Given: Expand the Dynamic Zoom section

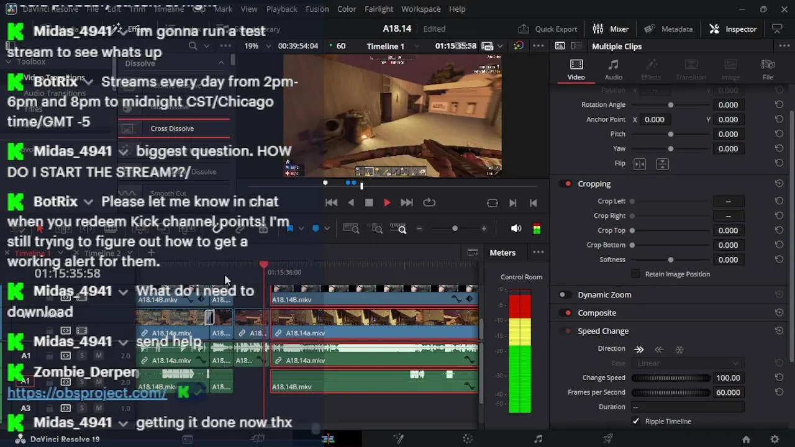Looking at the screenshot, I should tap(604, 295).
